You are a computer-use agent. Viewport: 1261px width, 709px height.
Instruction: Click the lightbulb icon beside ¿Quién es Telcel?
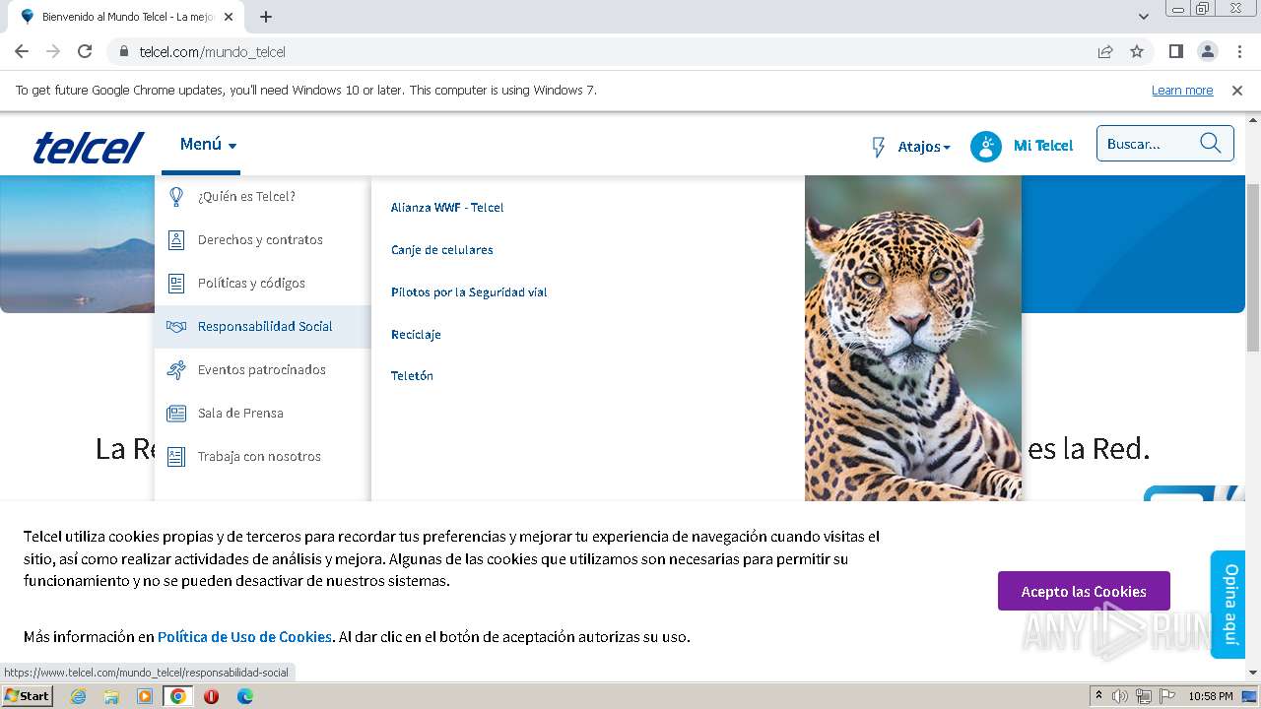click(176, 197)
